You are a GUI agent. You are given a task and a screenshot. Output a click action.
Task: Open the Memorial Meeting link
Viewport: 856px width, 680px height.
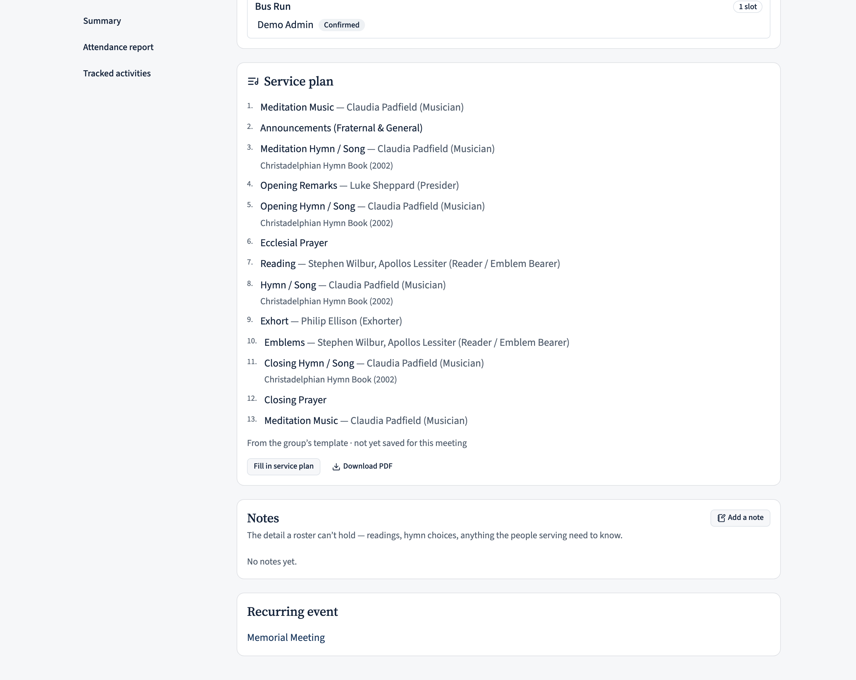tap(286, 637)
